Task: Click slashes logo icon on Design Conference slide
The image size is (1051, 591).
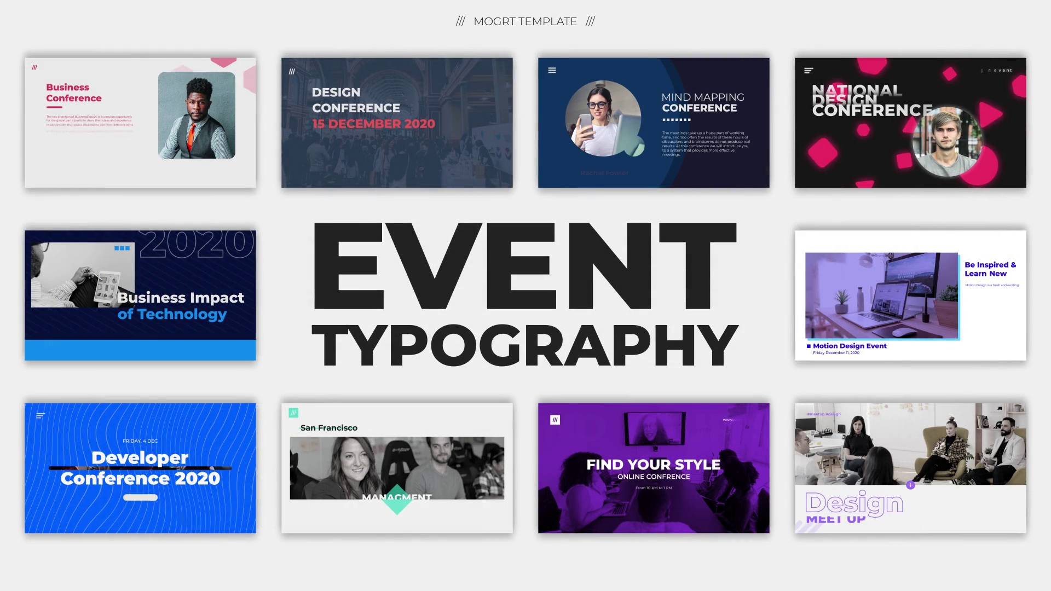Action: pyautogui.click(x=292, y=71)
